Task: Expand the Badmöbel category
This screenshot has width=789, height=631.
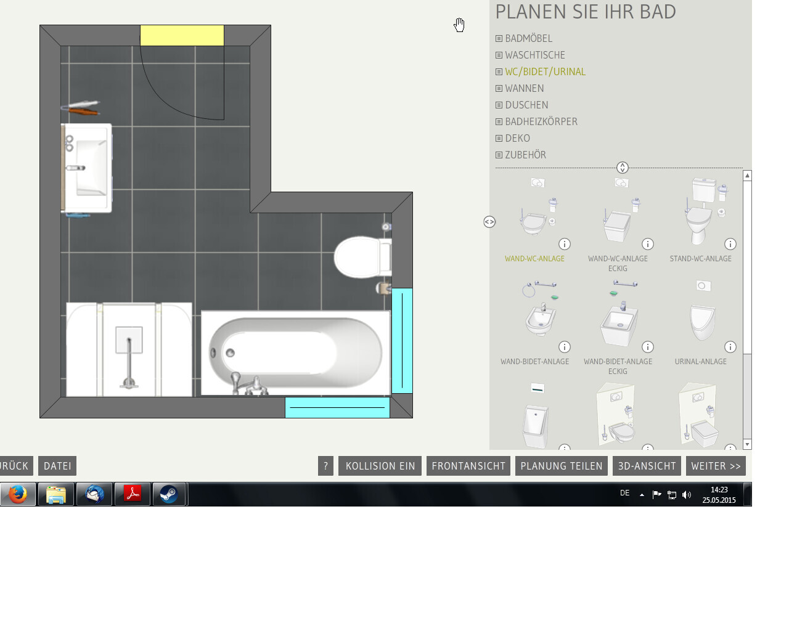Action: [x=528, y=38]
